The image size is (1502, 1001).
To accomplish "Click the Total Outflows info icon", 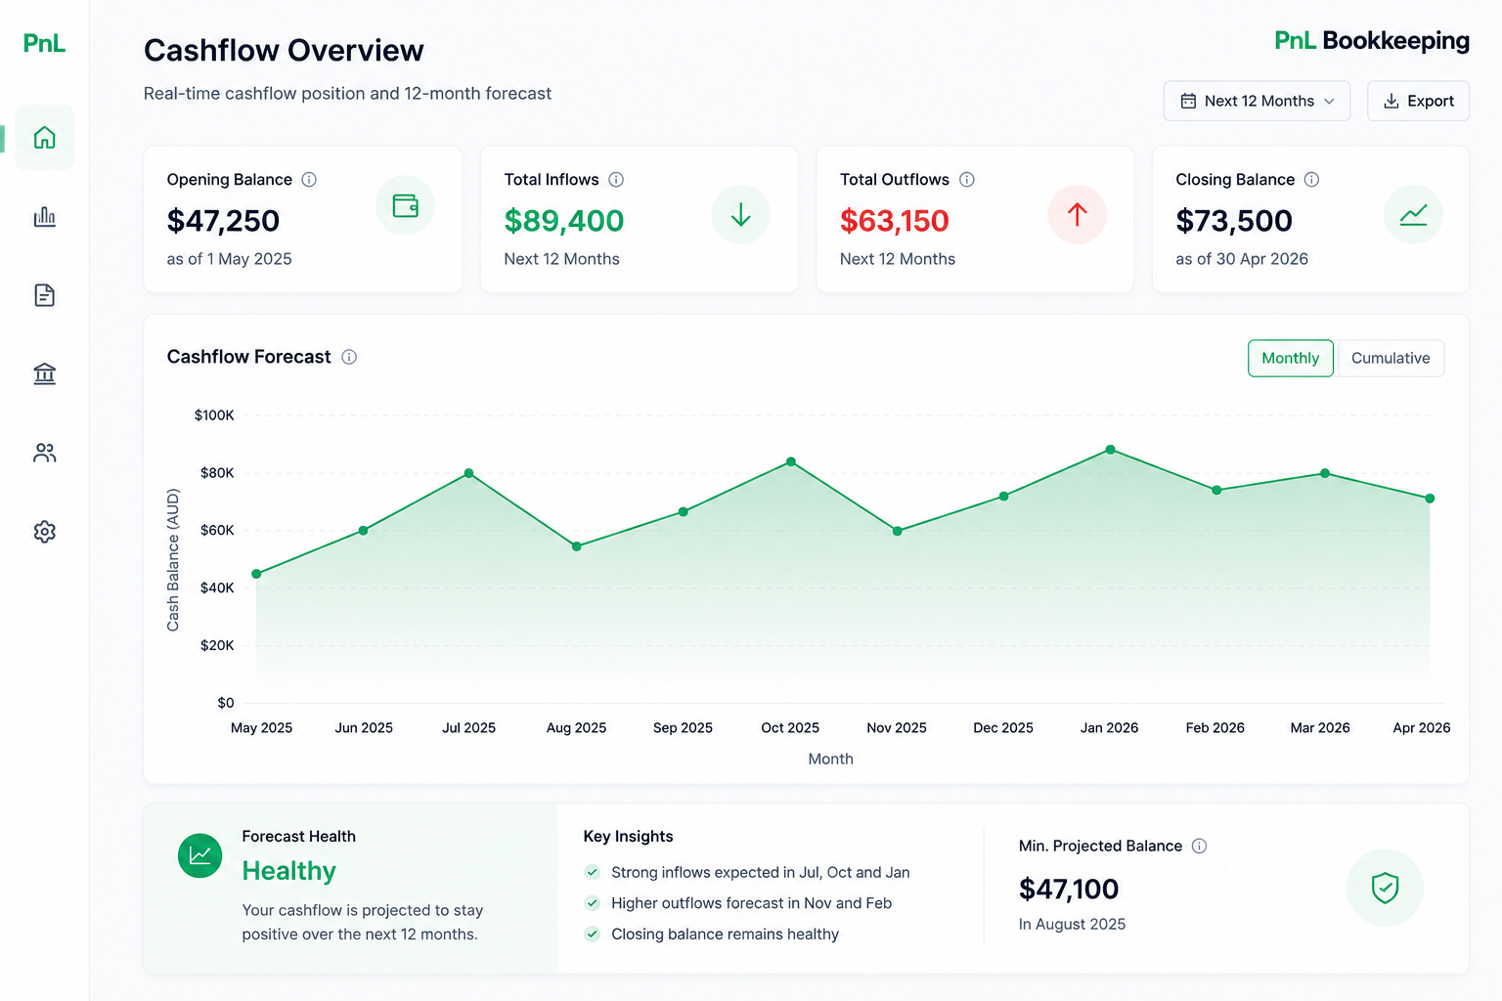I will [967, 180].
